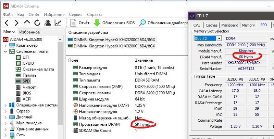Open the CPU tab in CPU-Z
The height and width of the screenshot is (139, 274).
(x=197, y=25)
